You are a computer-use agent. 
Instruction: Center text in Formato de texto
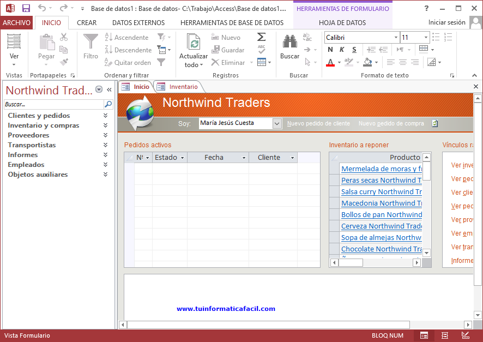point(403,63)
